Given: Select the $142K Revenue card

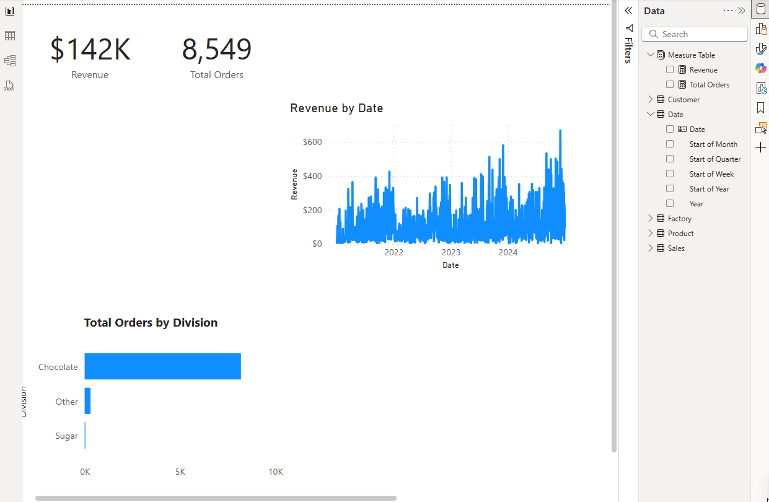Looking at the screenshot, I should pos(90,58).
